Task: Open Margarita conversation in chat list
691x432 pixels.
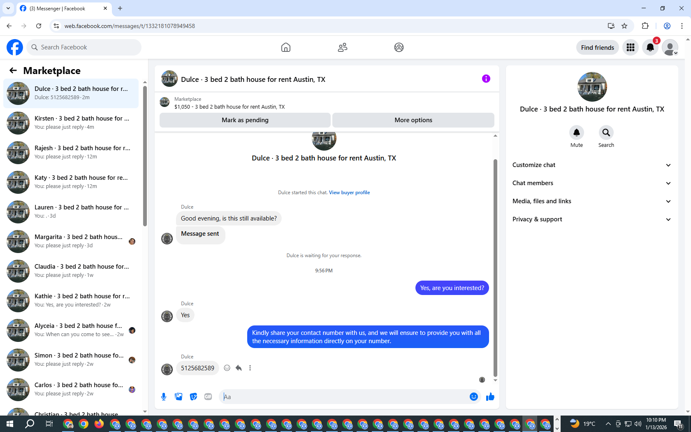Action: click(x=71, y=242)
